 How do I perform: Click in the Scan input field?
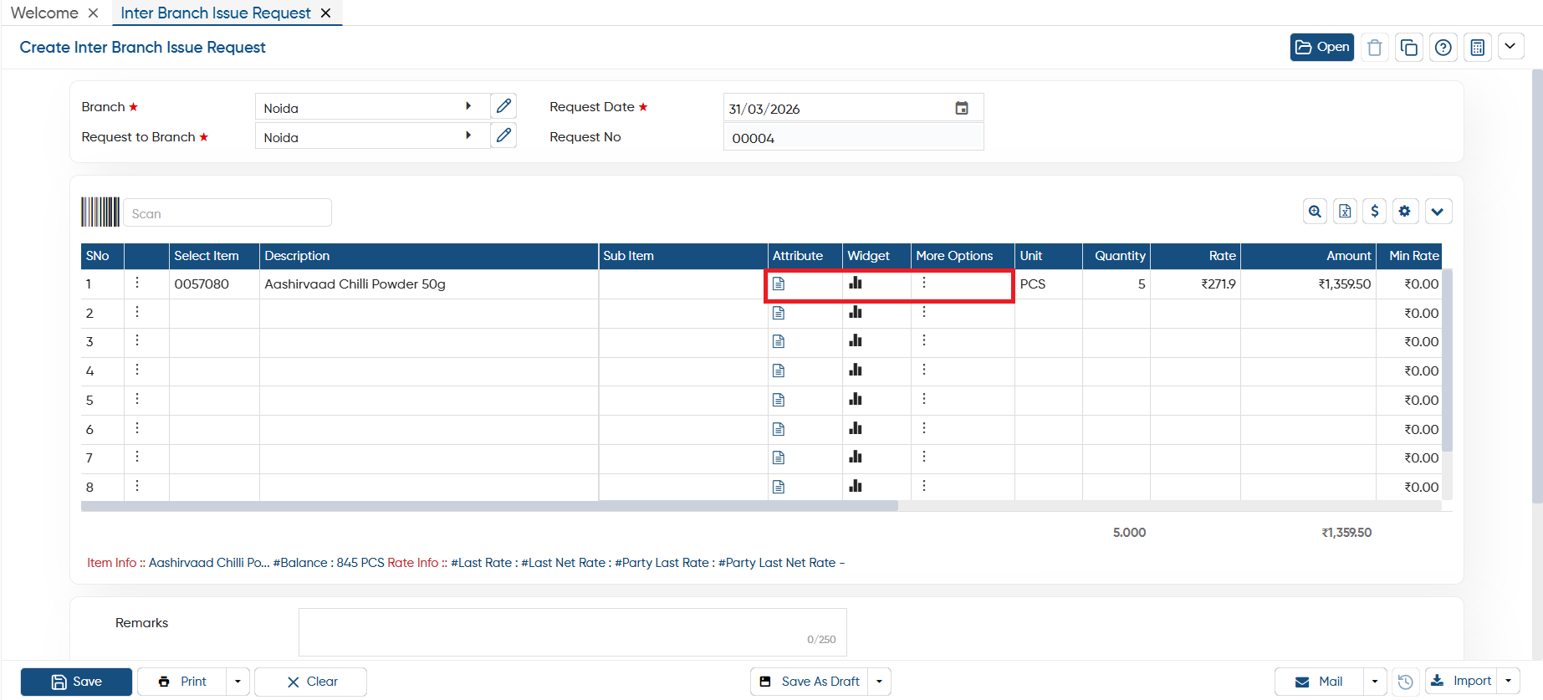click(x=227, y=212)
